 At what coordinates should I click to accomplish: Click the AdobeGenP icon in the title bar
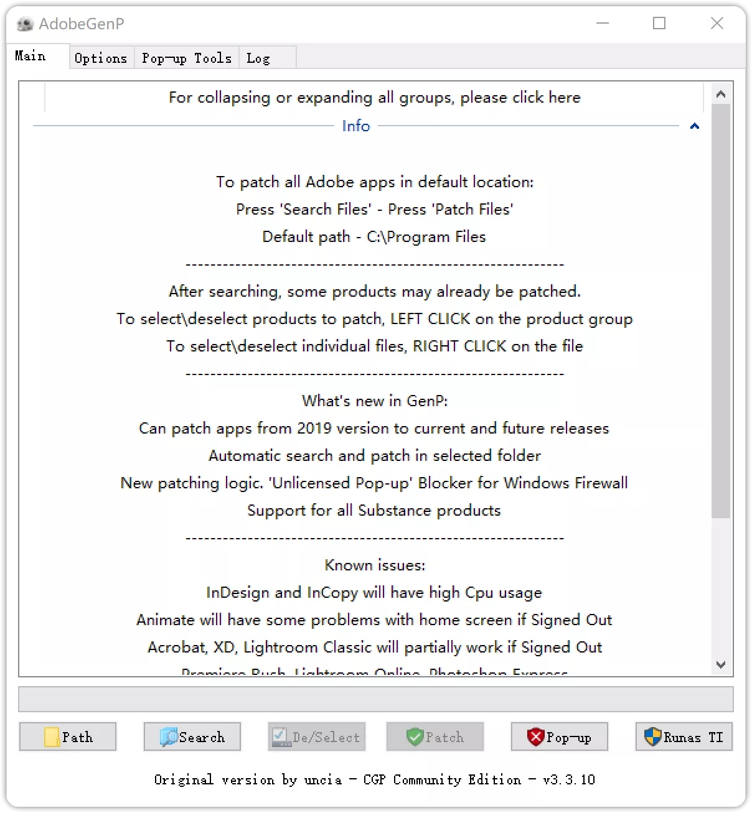point(25,24)
